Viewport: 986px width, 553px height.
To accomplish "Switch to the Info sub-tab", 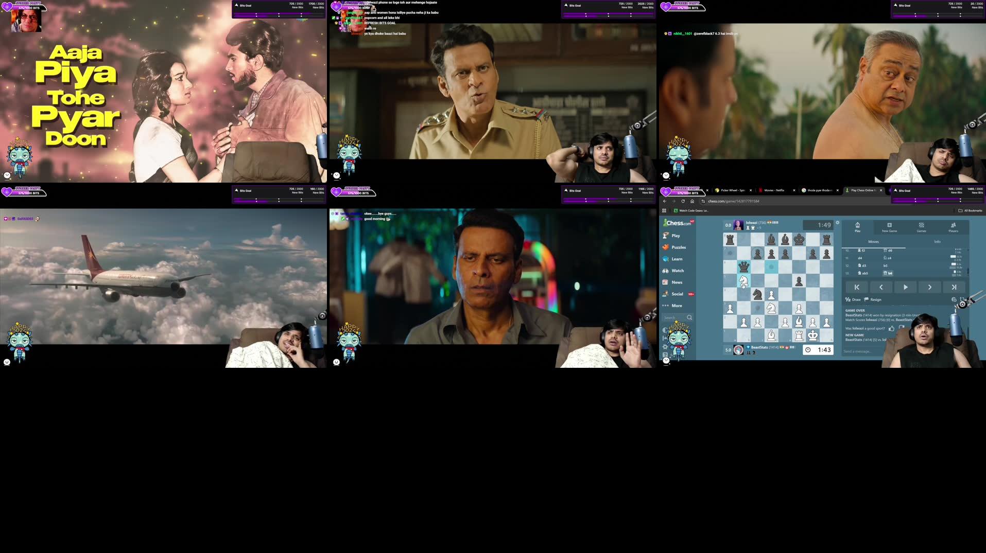I will click(x=937, y=242).
